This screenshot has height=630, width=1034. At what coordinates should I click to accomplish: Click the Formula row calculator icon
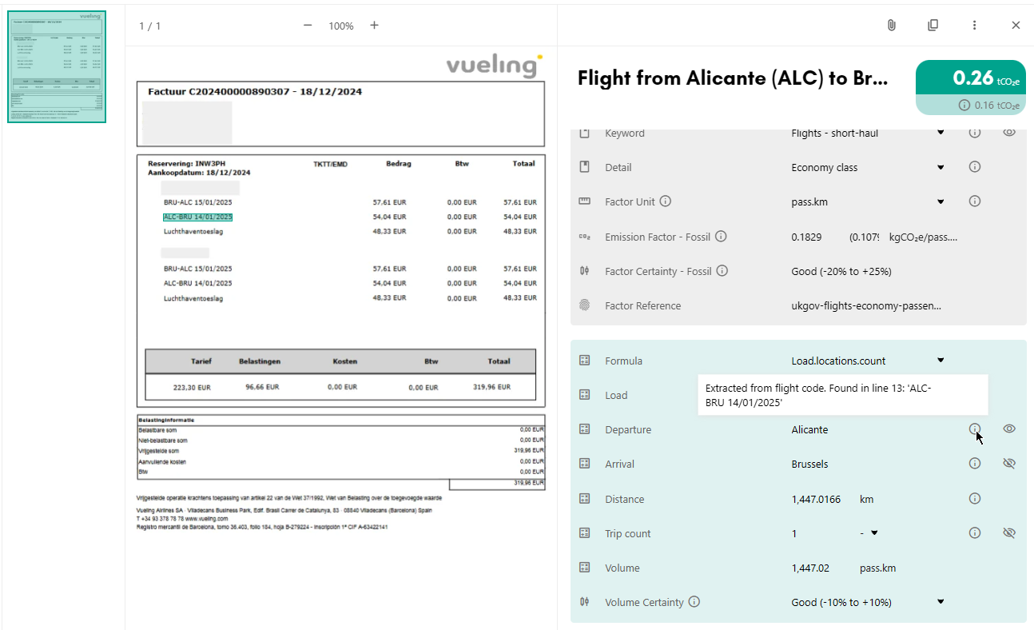click(x=584, y=361)
